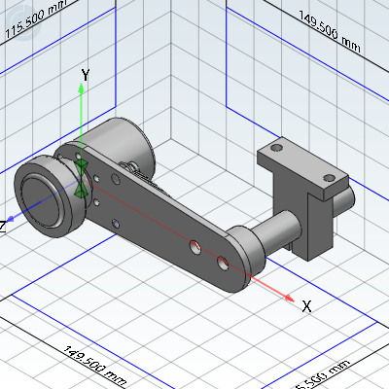Screen dimensions: 389x389
Task: Pick the large round knob front face
Action: coord(41,201)
